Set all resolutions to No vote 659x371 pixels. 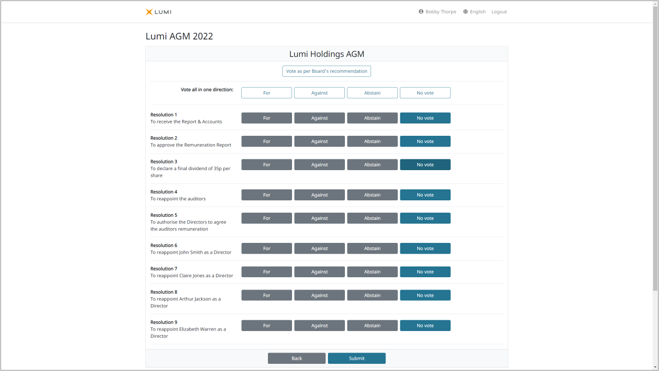pyautogui.click(x=425, y=93)
